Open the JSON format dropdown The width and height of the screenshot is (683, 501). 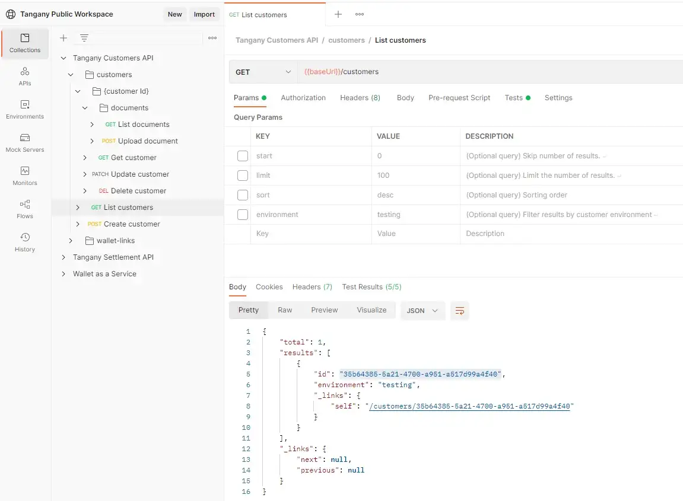[x=422, y=311]
